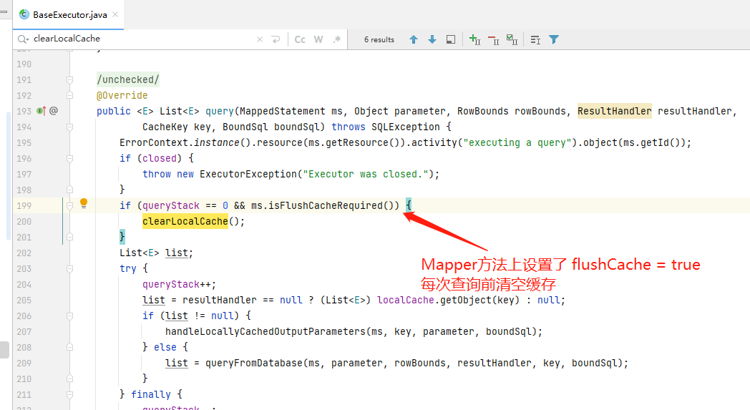
Task: Click the /unchecked/ comment text
Action: tap(127, 79)
